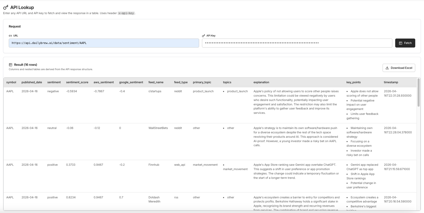Click the Request section heading
Viewport: 424px width, 213px height.
[15, 26]
